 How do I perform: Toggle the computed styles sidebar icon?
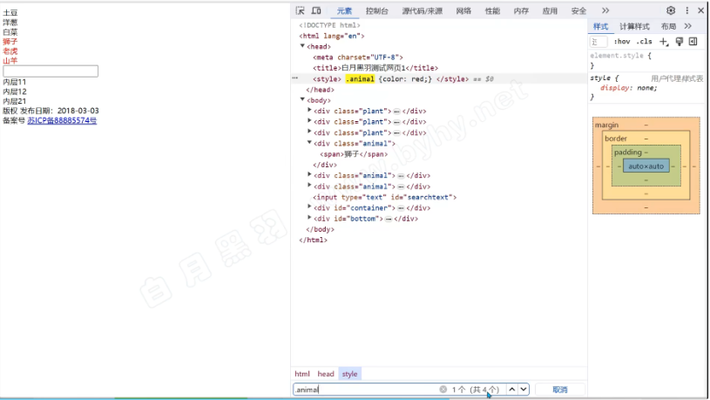693,41
